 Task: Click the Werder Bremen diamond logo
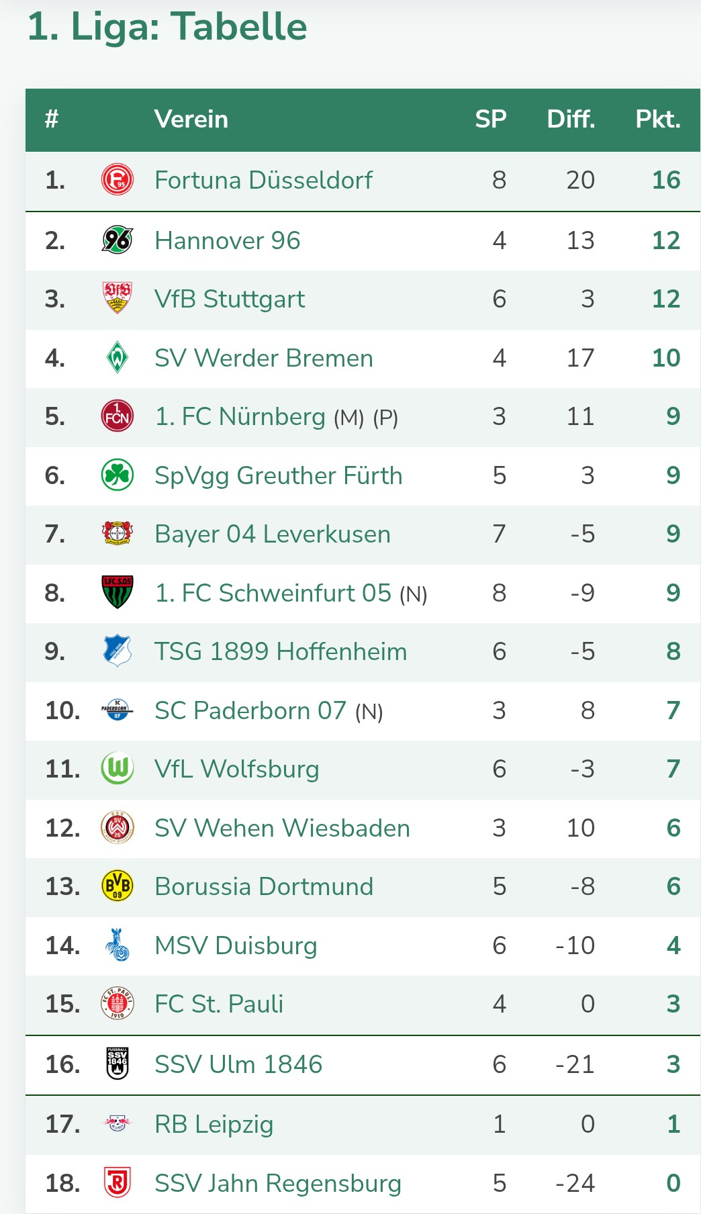coord(117,357)
